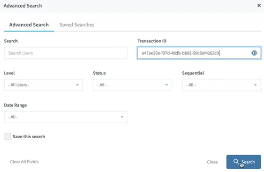Image resolution: width=264 pixels, height=172 pixels.
Task: Open the Level dropdown
Action: tap(43, 85)
